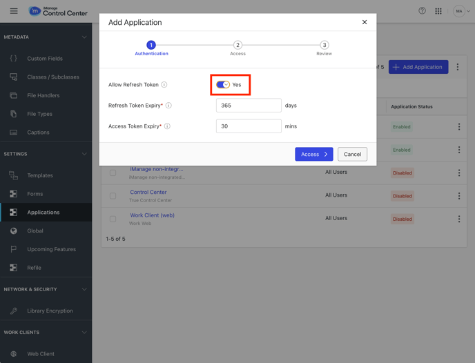Open the MA user account dropdown

[461, 11]
